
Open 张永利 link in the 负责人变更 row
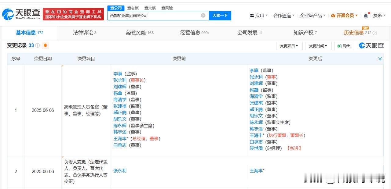(x=120, y=171)
